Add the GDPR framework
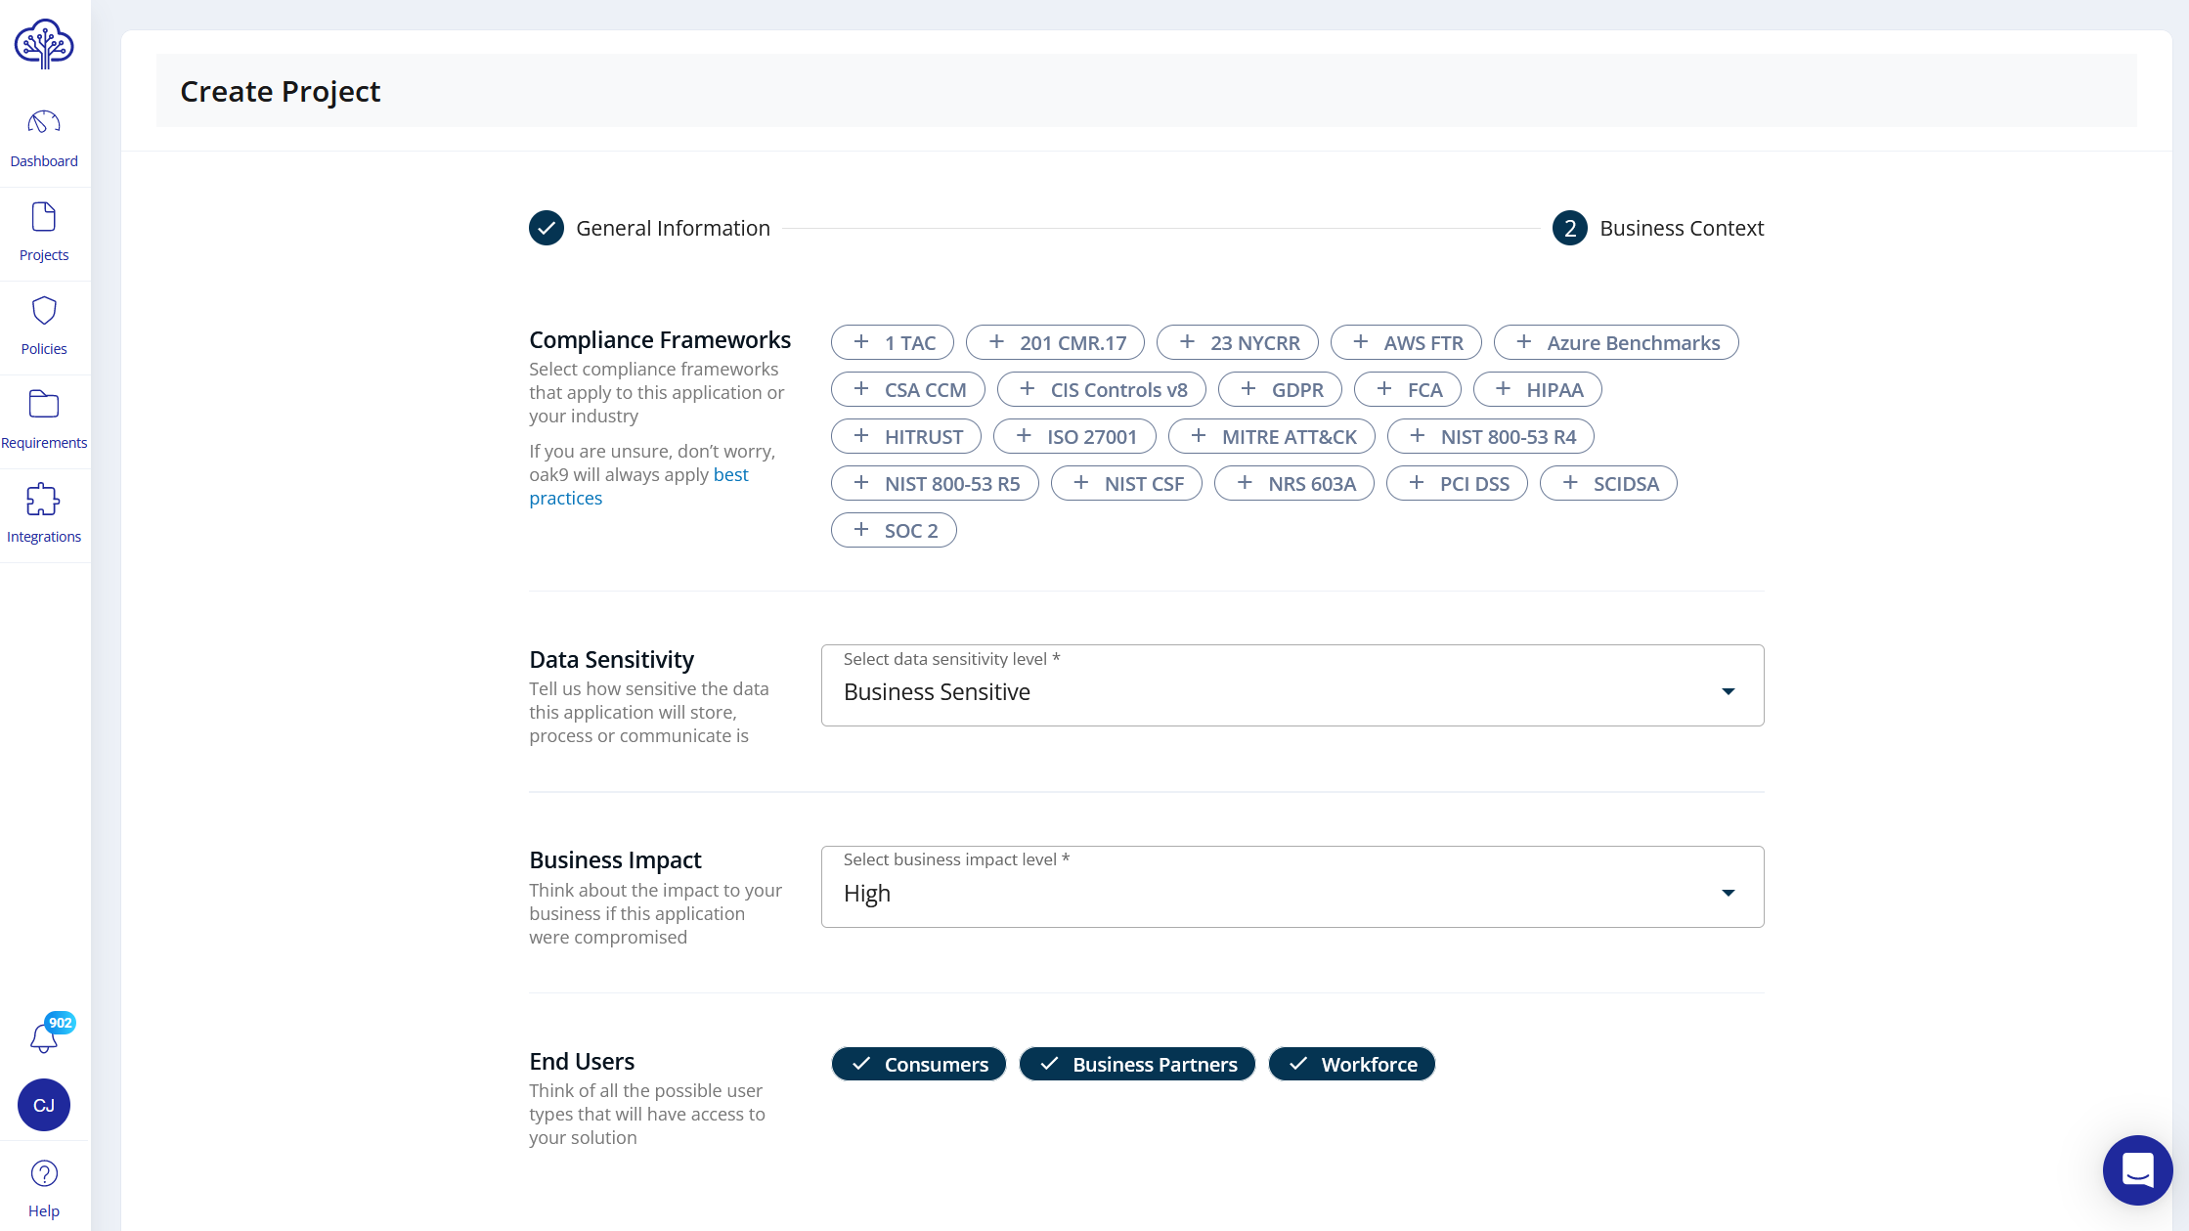This screenshot has width=2189, height=1231. [1281, 389]
